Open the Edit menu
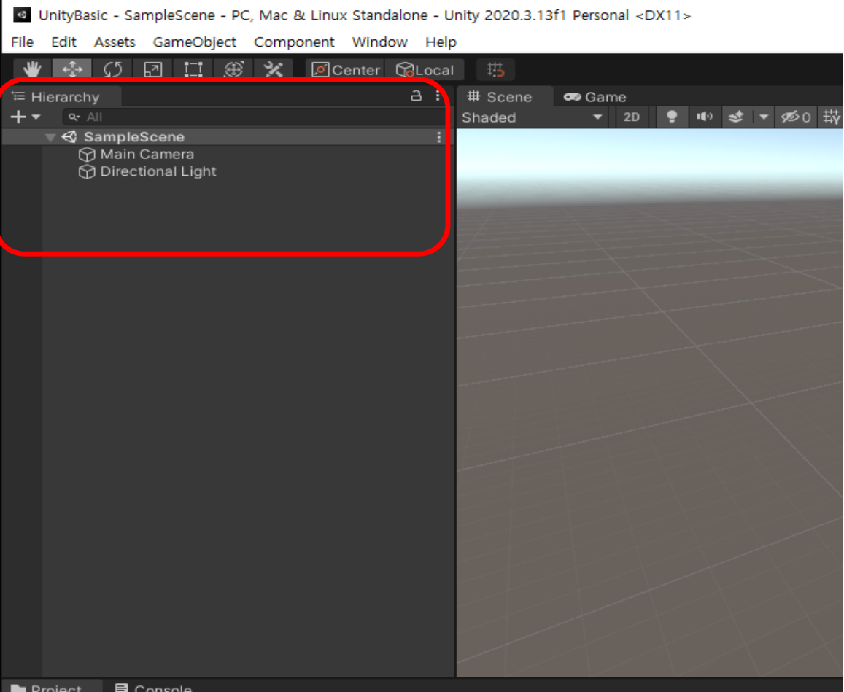 point(63,42)
